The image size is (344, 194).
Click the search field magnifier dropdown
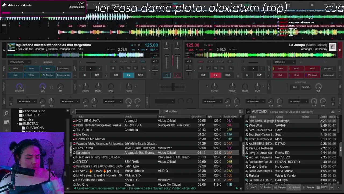click(x=73, y=112)
